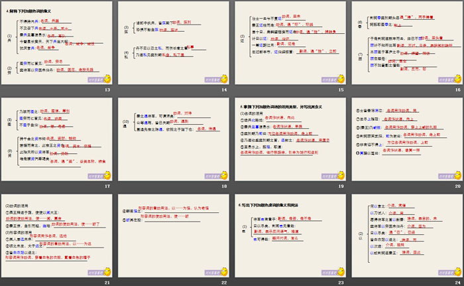Click the purple label button on slide 20
The height and width of the screenshot is (286, 464).
point(446,177)
